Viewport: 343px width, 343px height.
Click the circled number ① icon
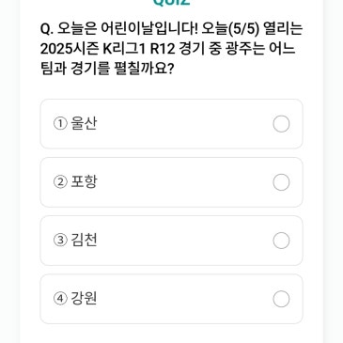(60, 124)
